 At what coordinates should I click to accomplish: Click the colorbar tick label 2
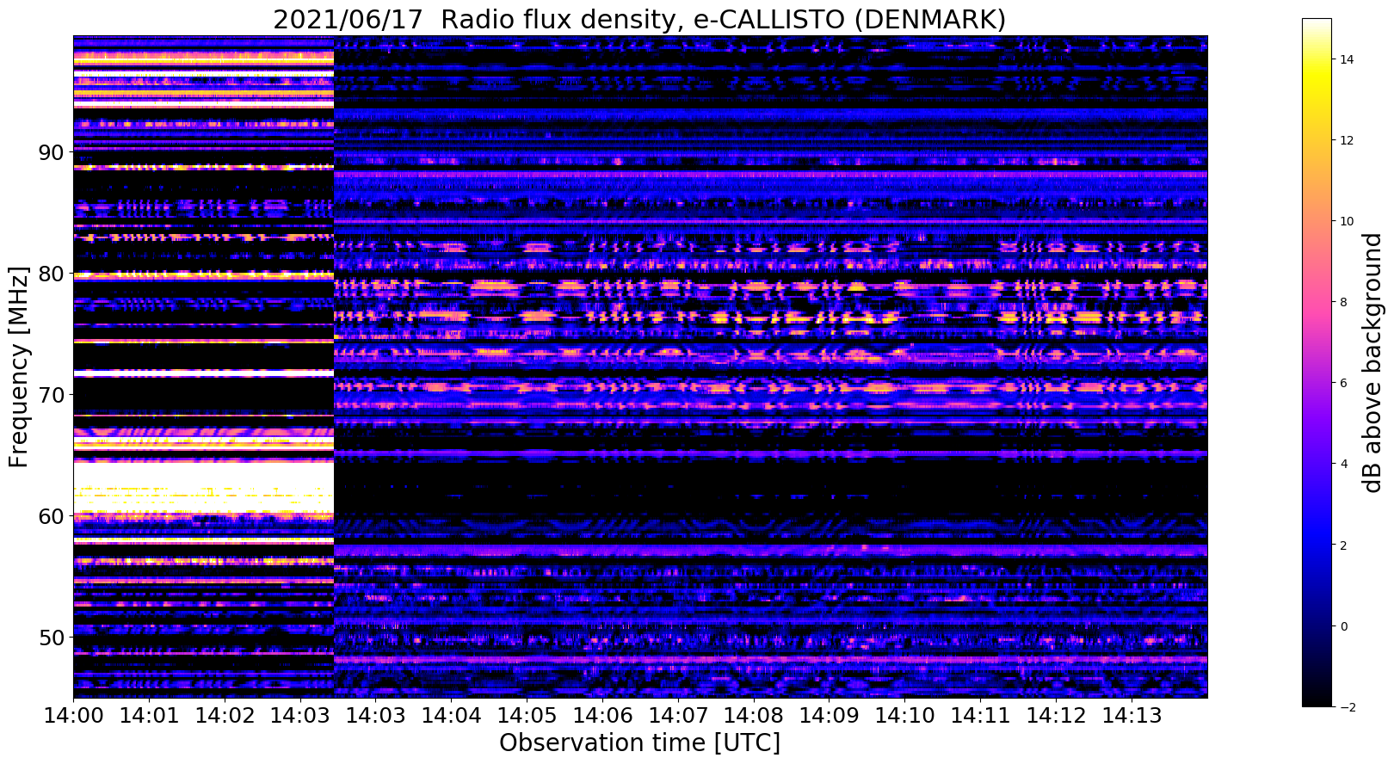1342,545
